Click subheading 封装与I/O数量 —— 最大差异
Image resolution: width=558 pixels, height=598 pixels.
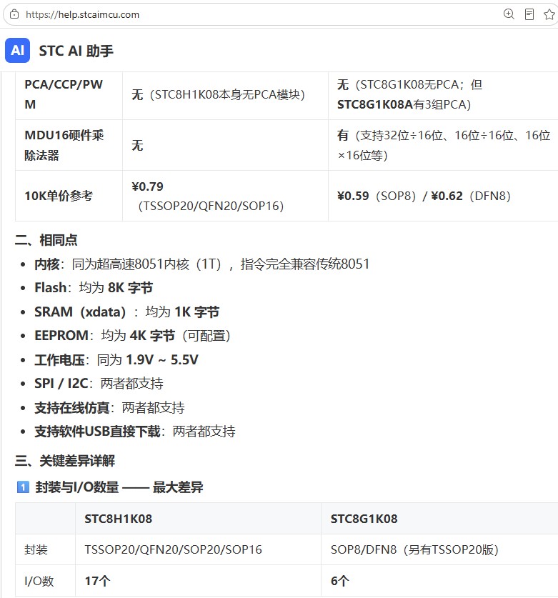[x=119, y=487]
